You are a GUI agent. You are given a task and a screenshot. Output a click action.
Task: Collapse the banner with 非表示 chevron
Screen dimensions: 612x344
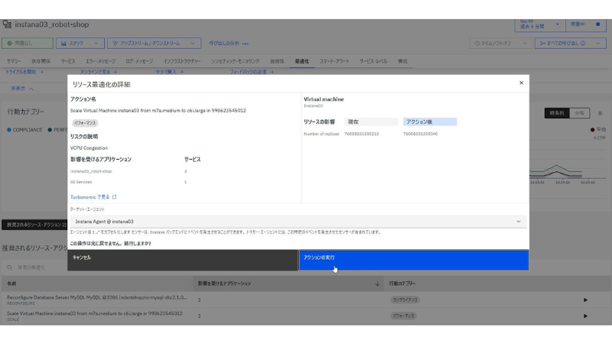pos(22,89)
